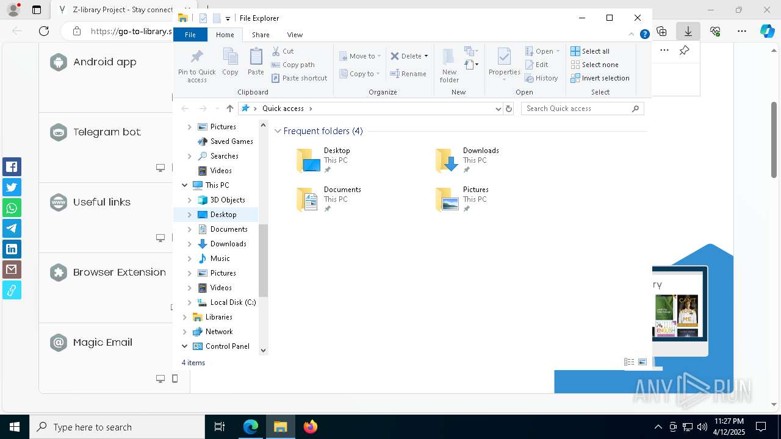Collapse the Control Panel tree node

point(185,346)
